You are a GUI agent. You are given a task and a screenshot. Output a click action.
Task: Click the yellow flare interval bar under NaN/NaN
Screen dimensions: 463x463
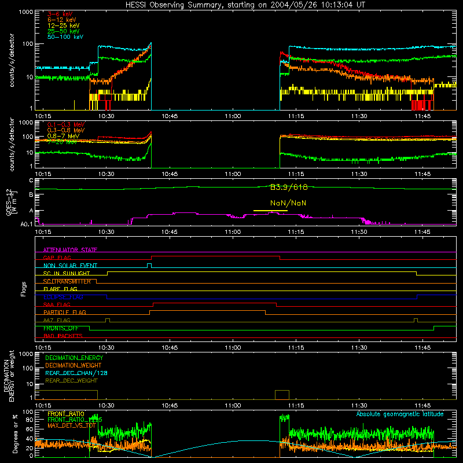[270, 211]
